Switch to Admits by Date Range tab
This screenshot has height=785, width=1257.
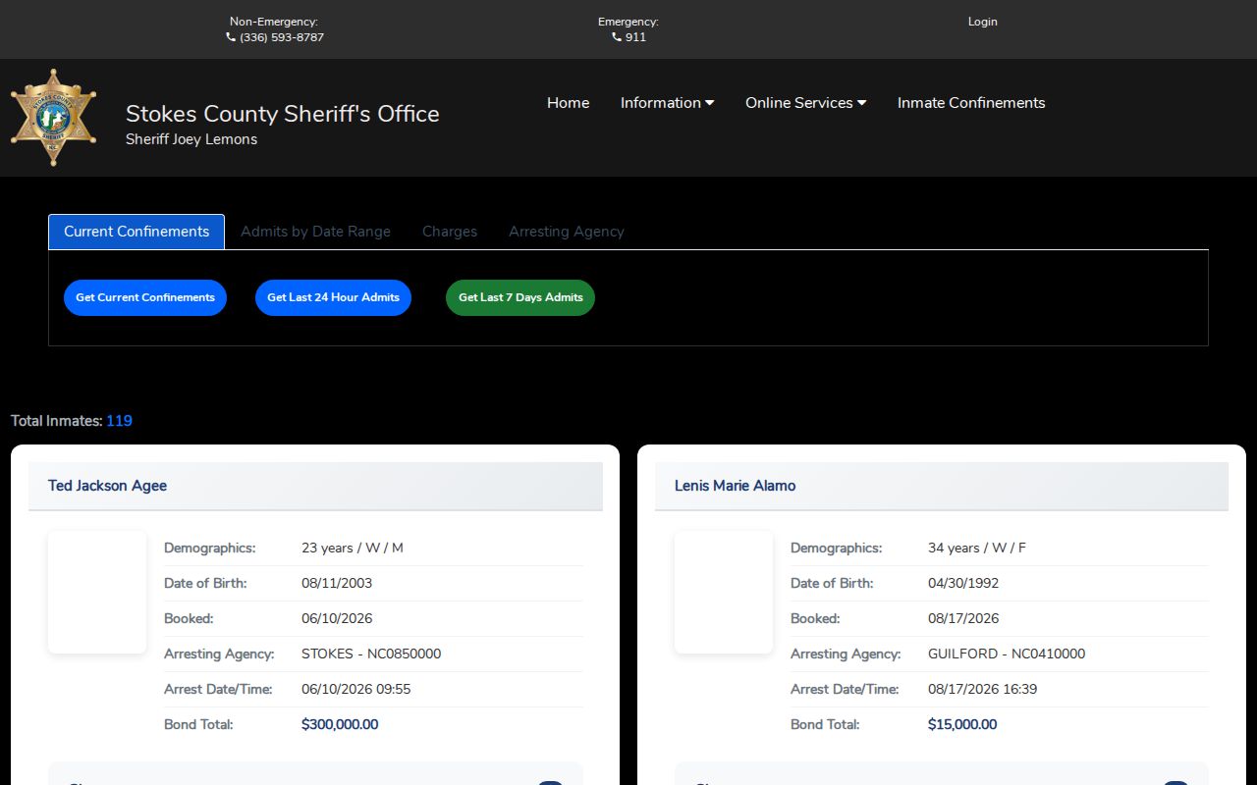pos(315,232)
